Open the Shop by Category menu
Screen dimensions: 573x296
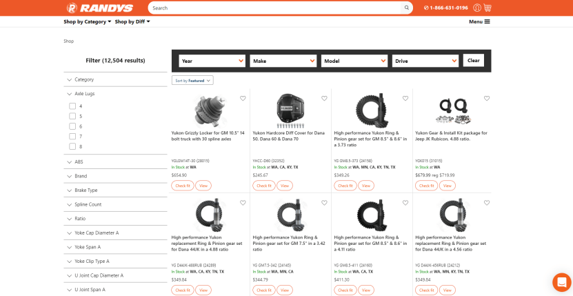[88, 21]
